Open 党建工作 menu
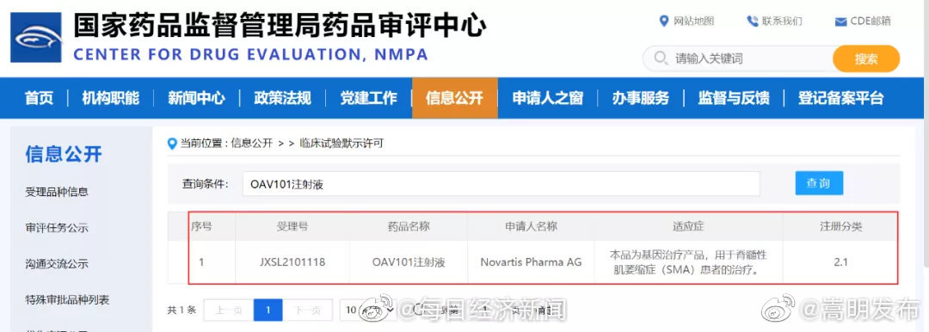 tap(368, 98)
